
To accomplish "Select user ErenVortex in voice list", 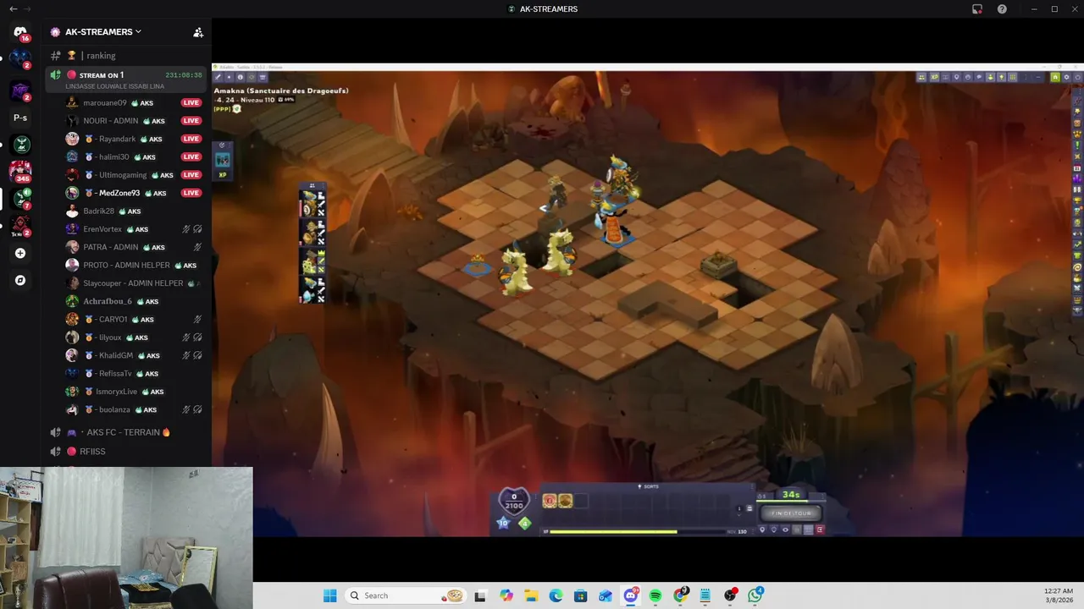I will (135, 229).
